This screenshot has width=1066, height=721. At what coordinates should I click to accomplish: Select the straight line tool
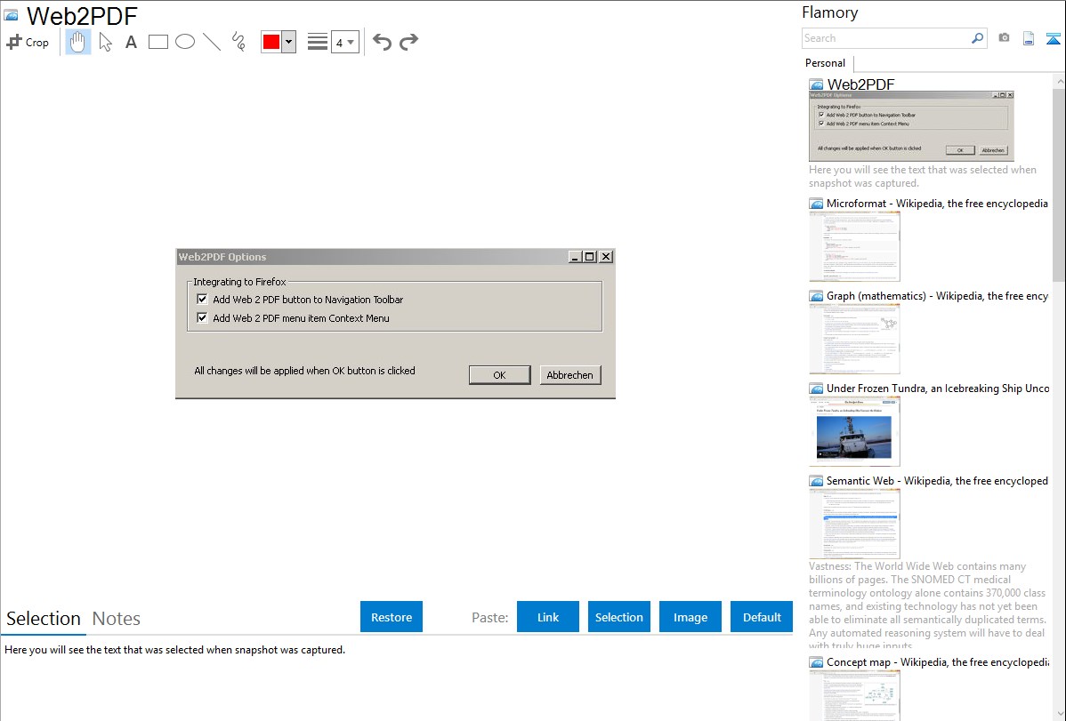click(212, 42)
